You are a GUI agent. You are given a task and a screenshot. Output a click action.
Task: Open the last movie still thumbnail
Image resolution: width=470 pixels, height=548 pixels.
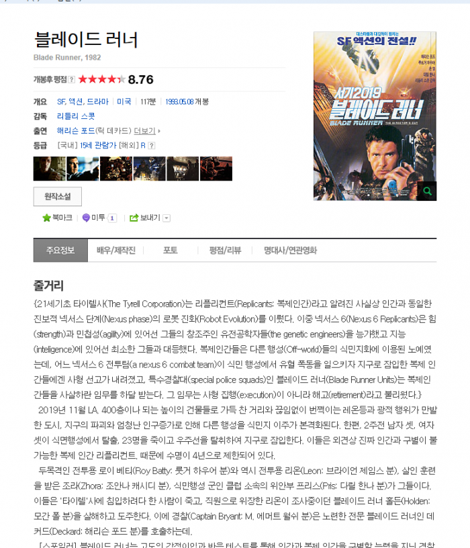(216, 169)
